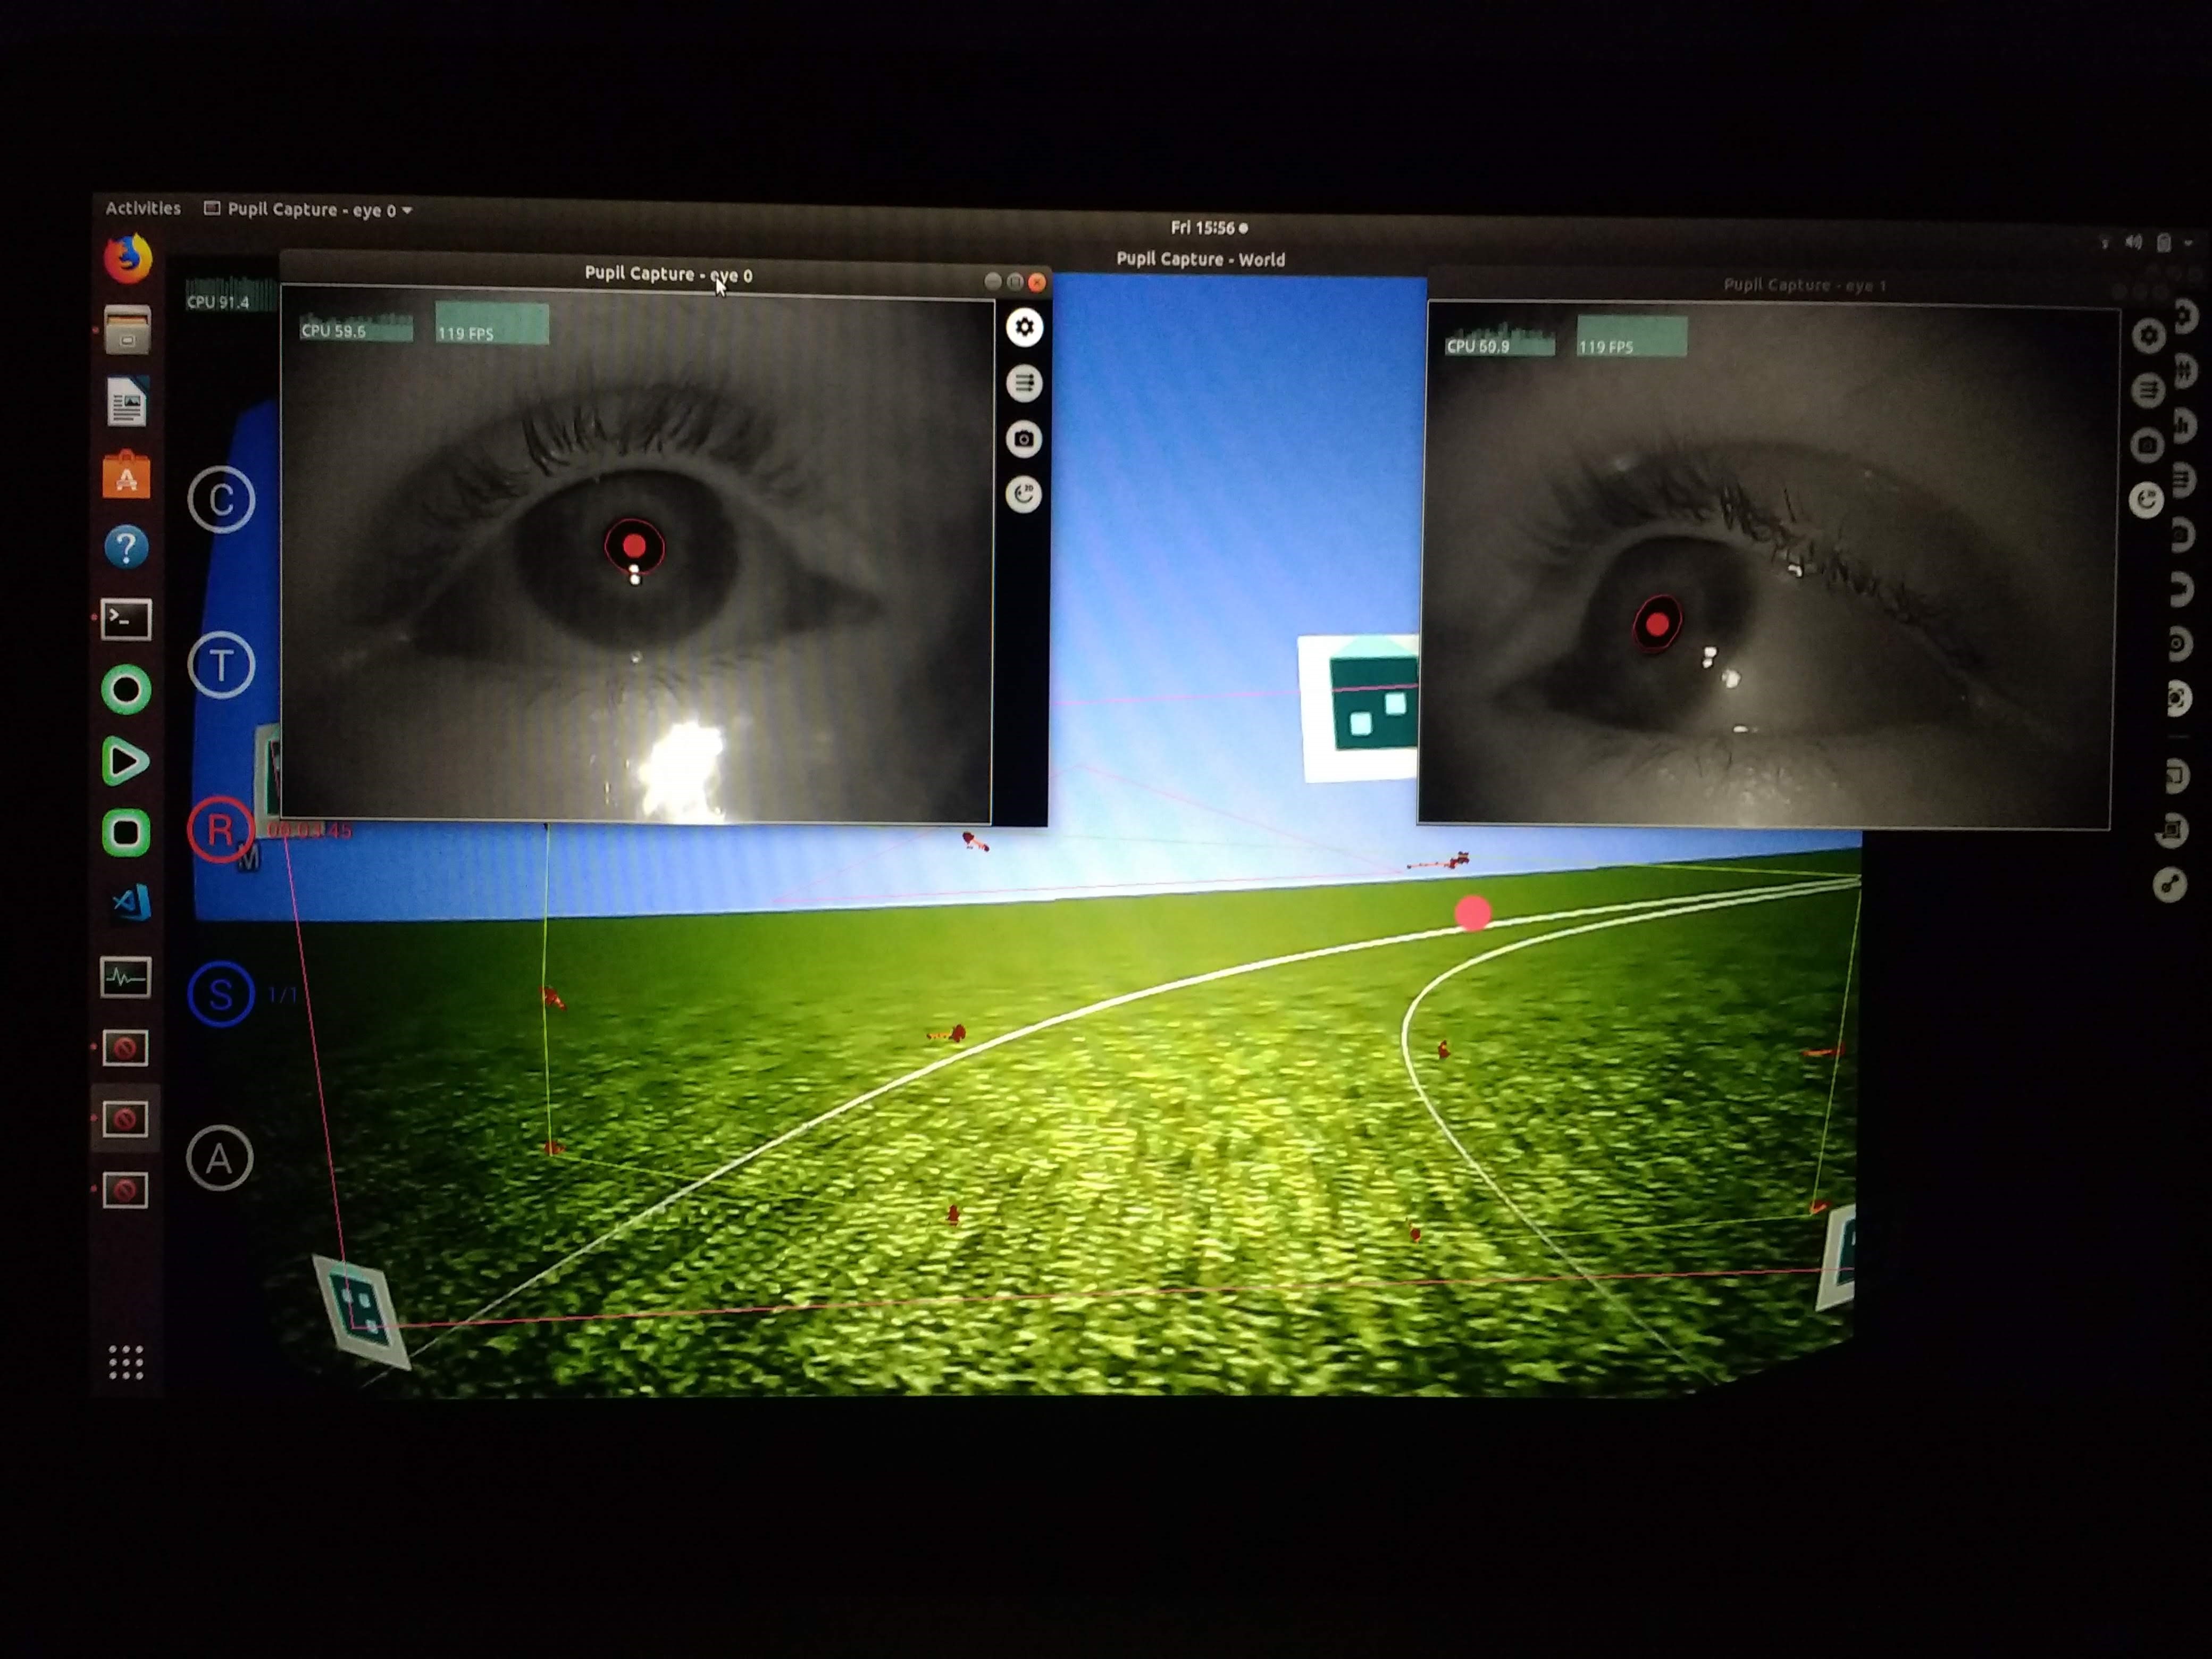Start calibration with the C button
This screenshot has width=2212, height=1659.
[221, 499]
